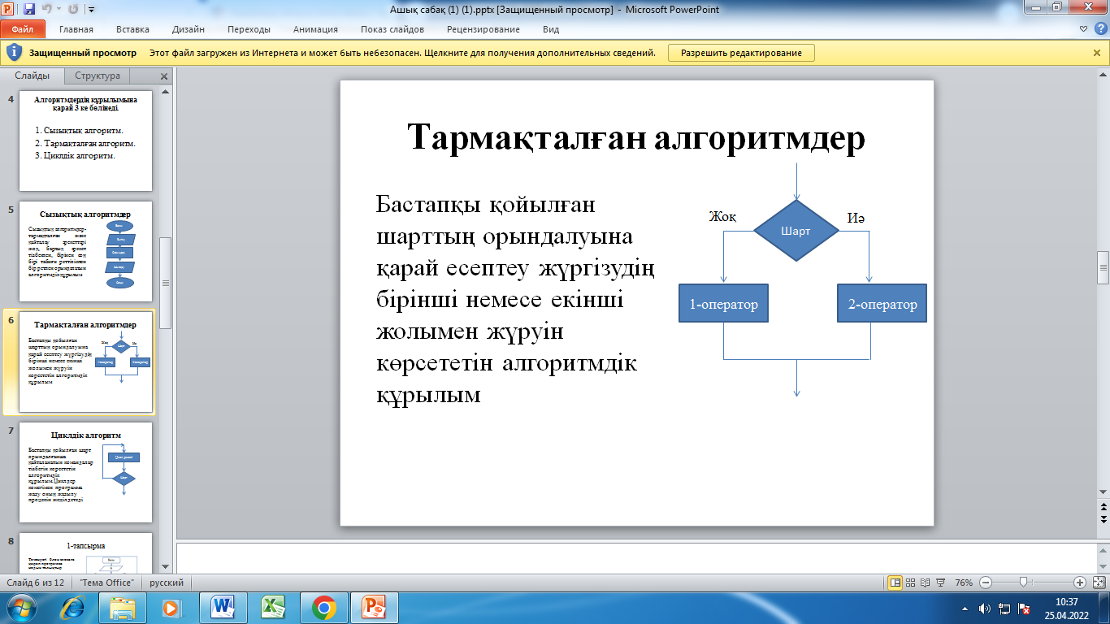Image resolution: width=1110 pixels, height=624 pixels.
Task: Click the Слайд 6 из 12 status indicator
Action: pos(36,583)
